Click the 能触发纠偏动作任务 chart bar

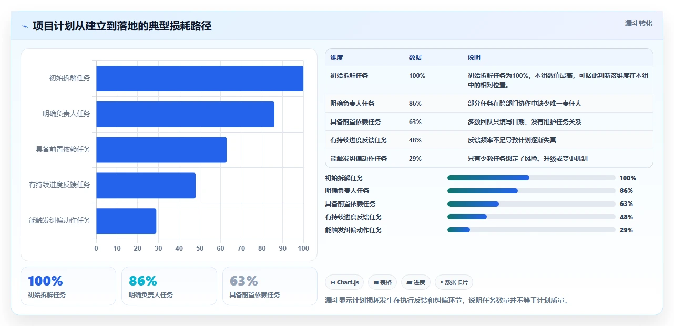pyautogui.click(x=126, y=221)
